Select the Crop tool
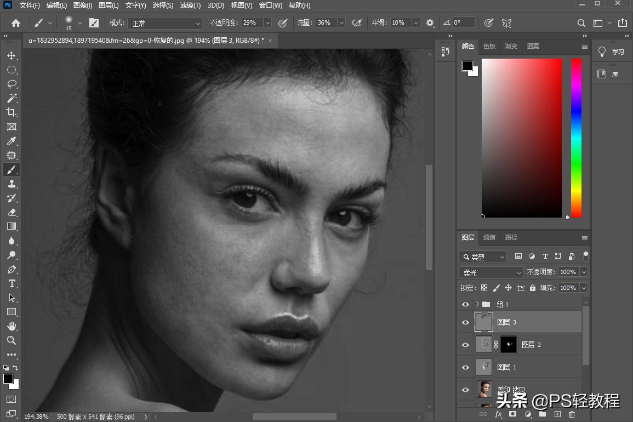 pyautogui.click(x=12, y=112)
